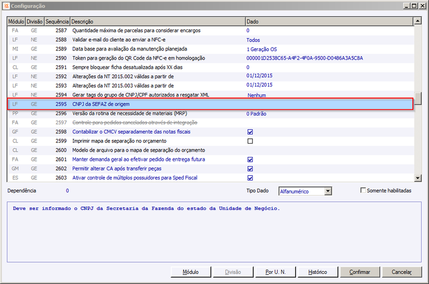429x284 pixels.
Task: Click the Configuração title bar app icon
Action: click(x=6, y=6)
